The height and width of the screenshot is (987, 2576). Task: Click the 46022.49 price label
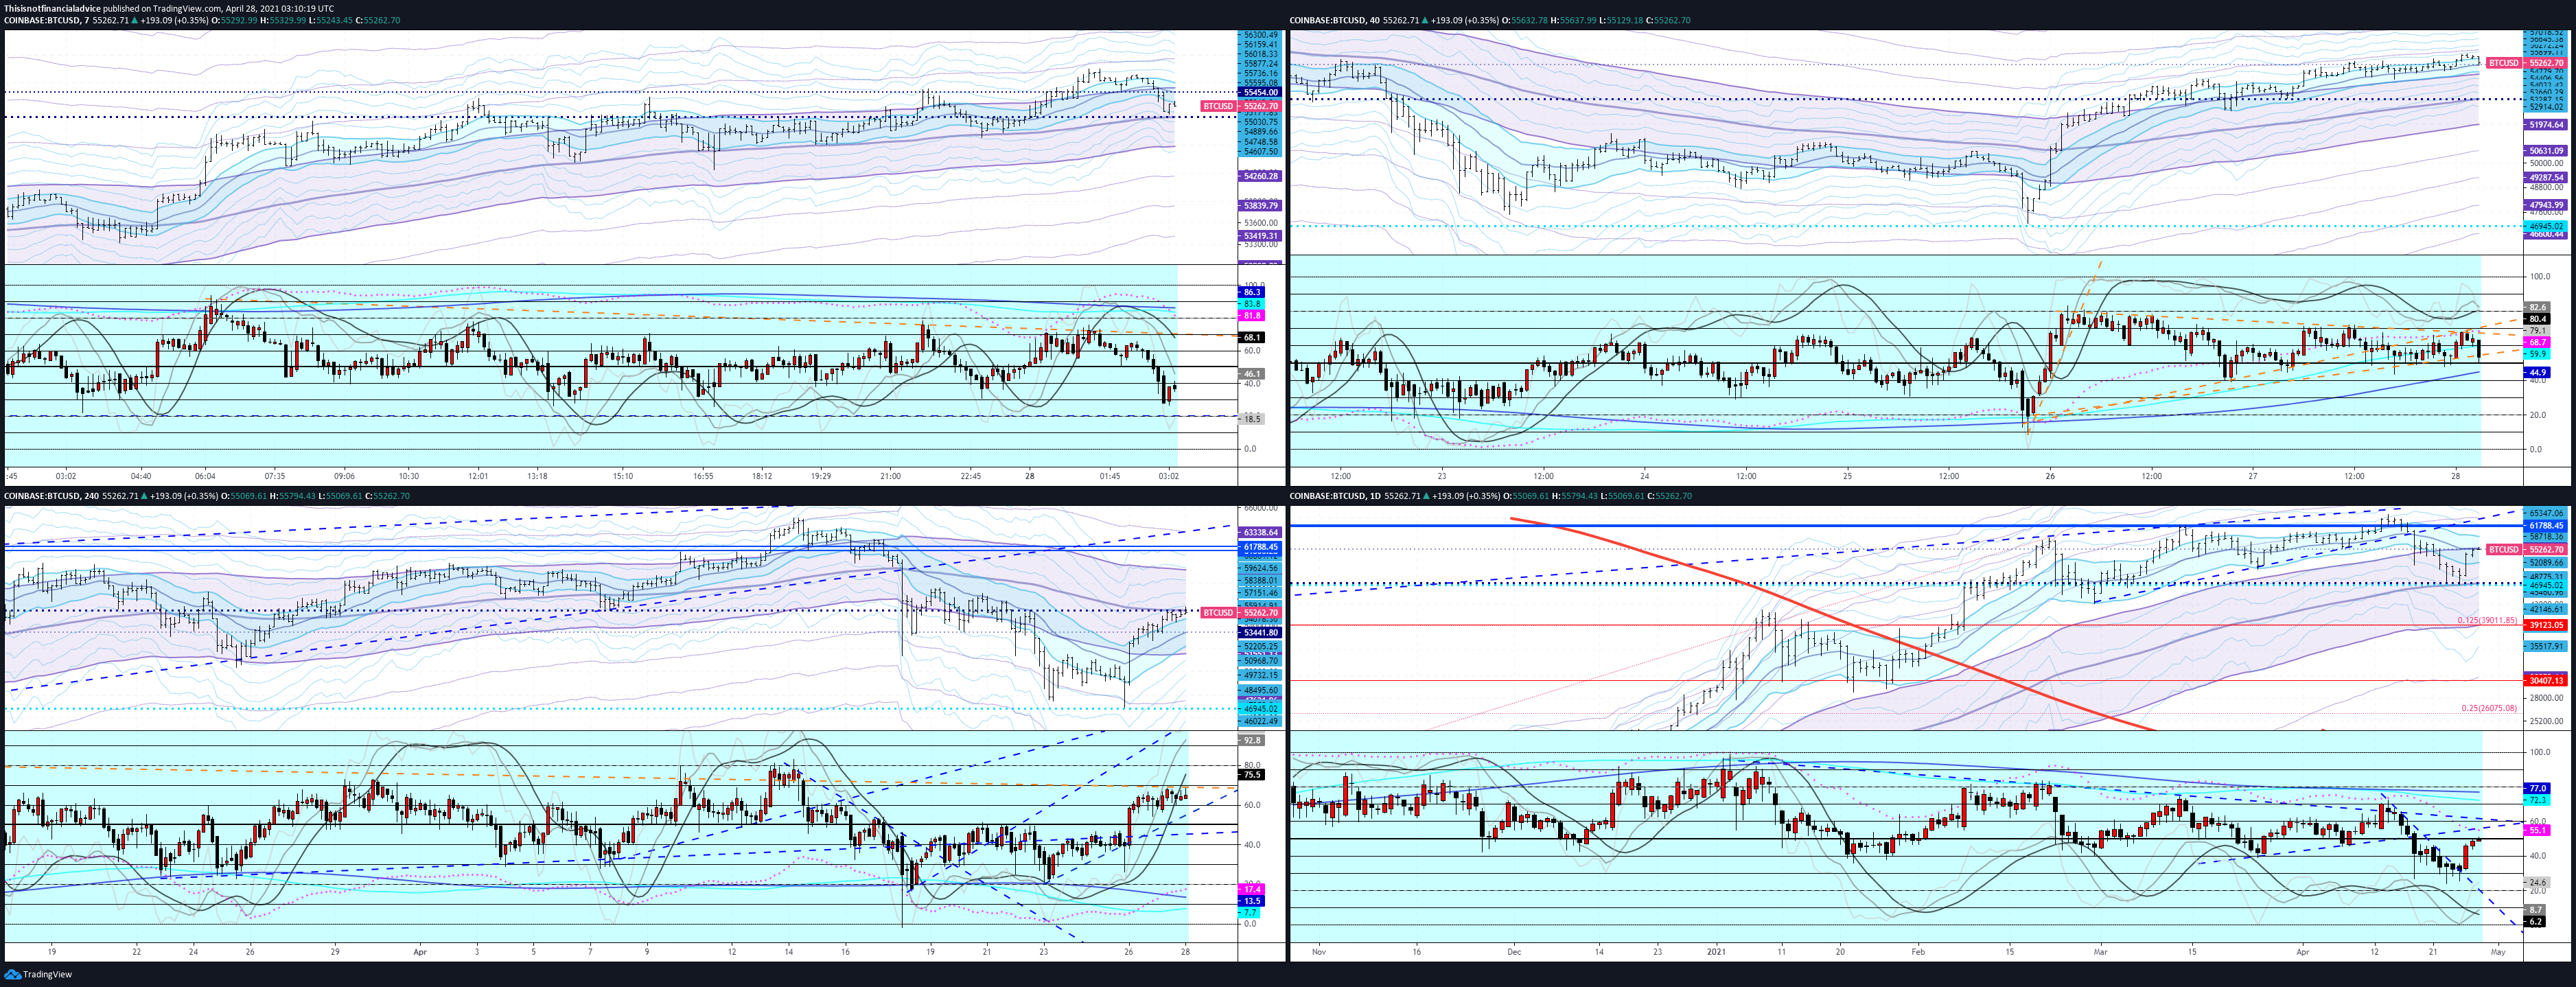click(1260, 721)
